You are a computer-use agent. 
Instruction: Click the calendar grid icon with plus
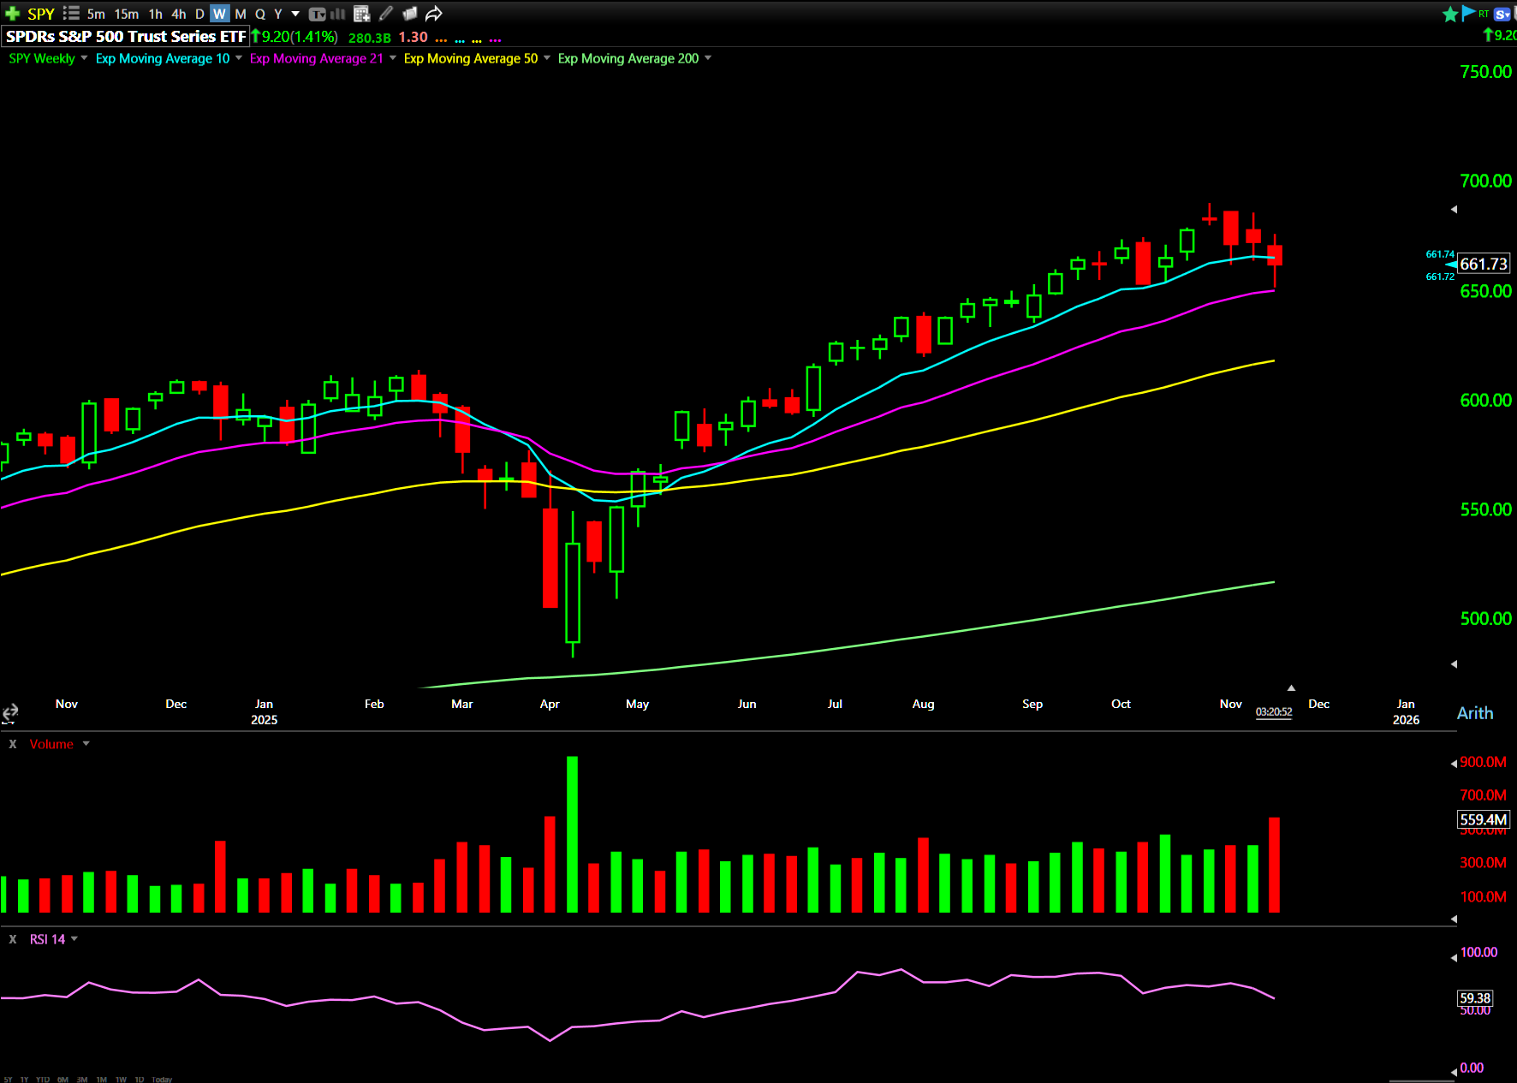pos(361,14)
